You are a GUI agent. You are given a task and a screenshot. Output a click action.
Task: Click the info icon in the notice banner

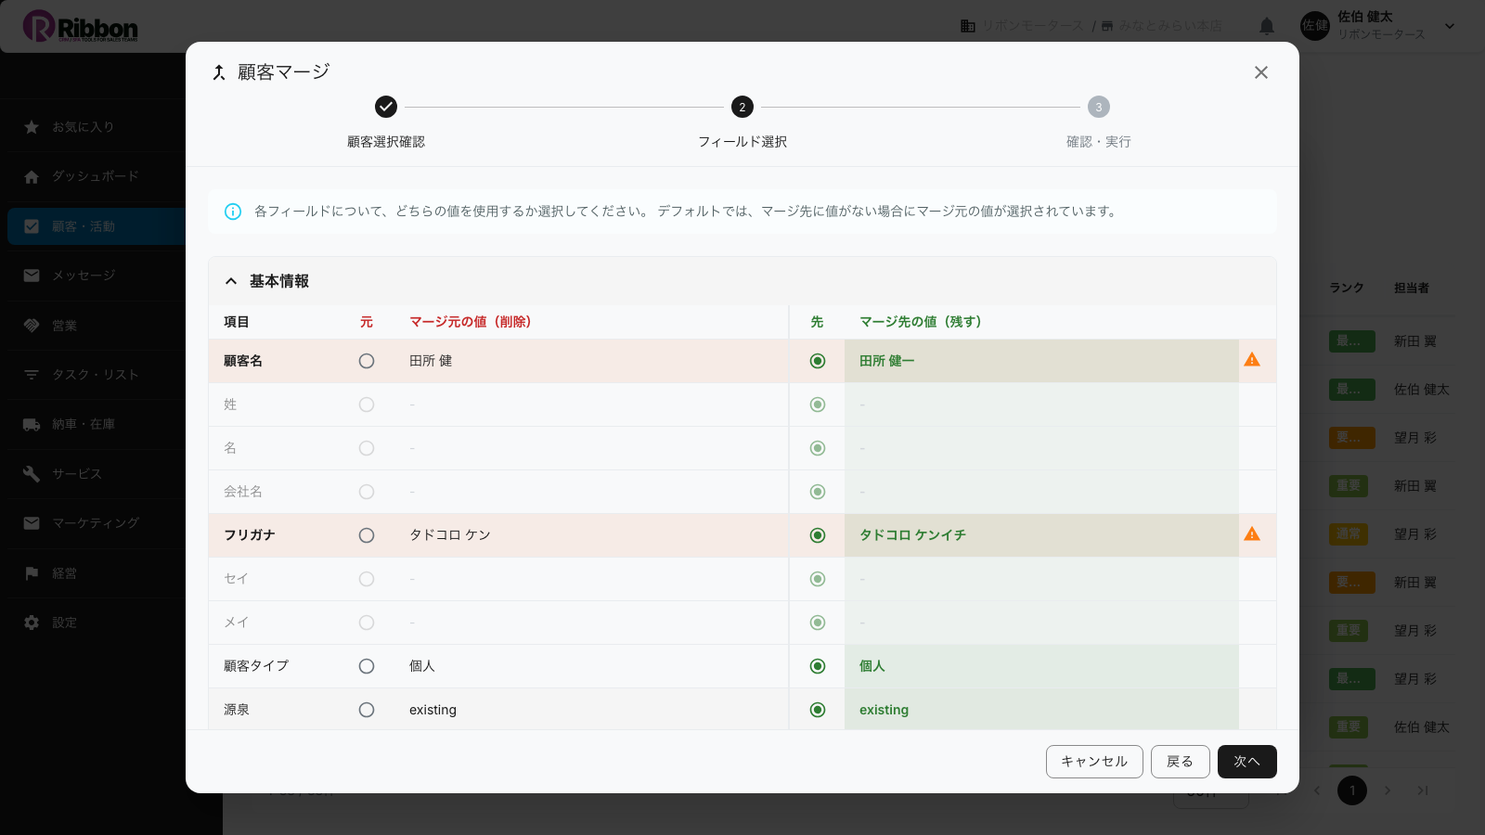click(233, 212)
